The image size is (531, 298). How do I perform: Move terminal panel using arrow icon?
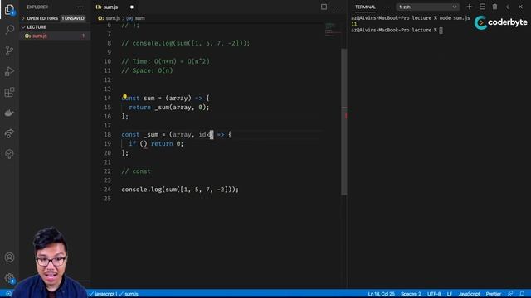tap(507, 7)
